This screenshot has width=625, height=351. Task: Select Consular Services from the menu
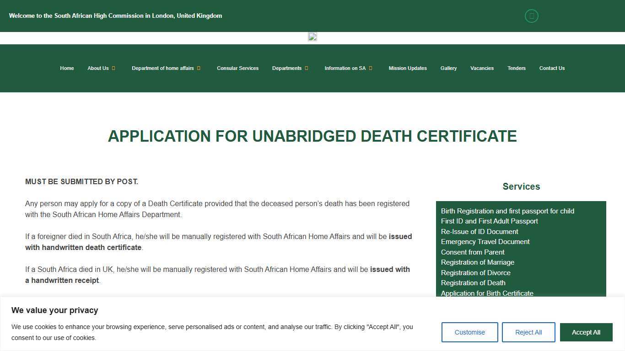237,68
